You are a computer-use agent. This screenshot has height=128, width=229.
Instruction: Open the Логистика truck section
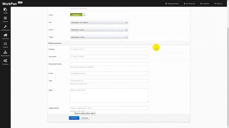[5, 36]
